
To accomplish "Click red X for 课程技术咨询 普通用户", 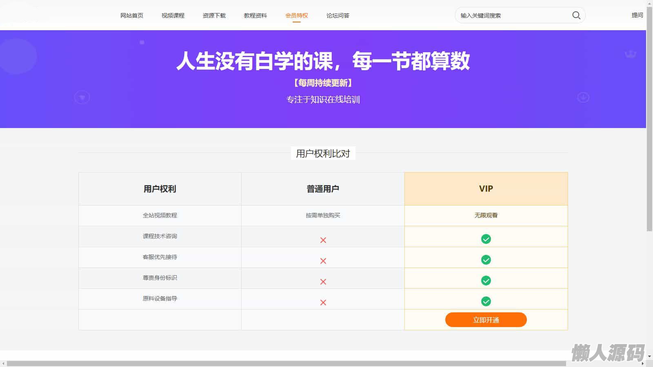I will coord(323,240).
